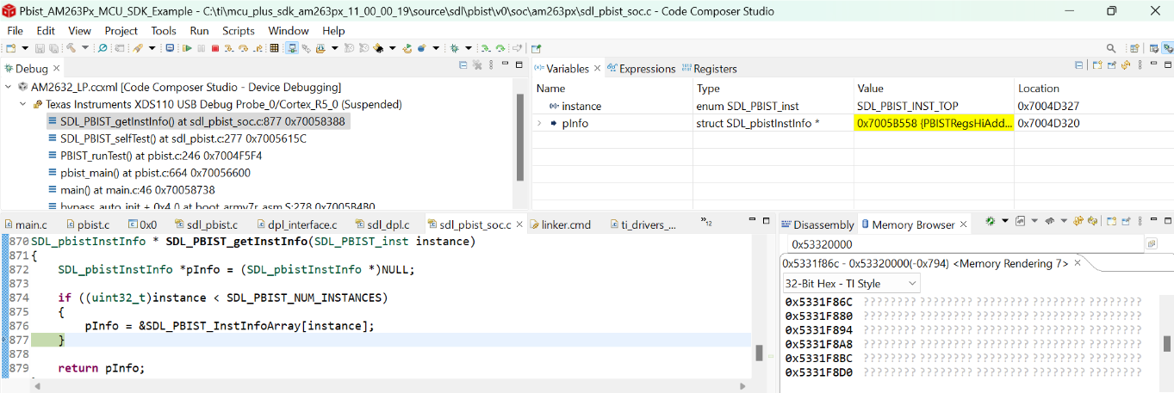The width and height of the screenshot is (1174, 393).
Task: Open 32-Bit Hex - TI Style format dropdown
Action: 851,283
